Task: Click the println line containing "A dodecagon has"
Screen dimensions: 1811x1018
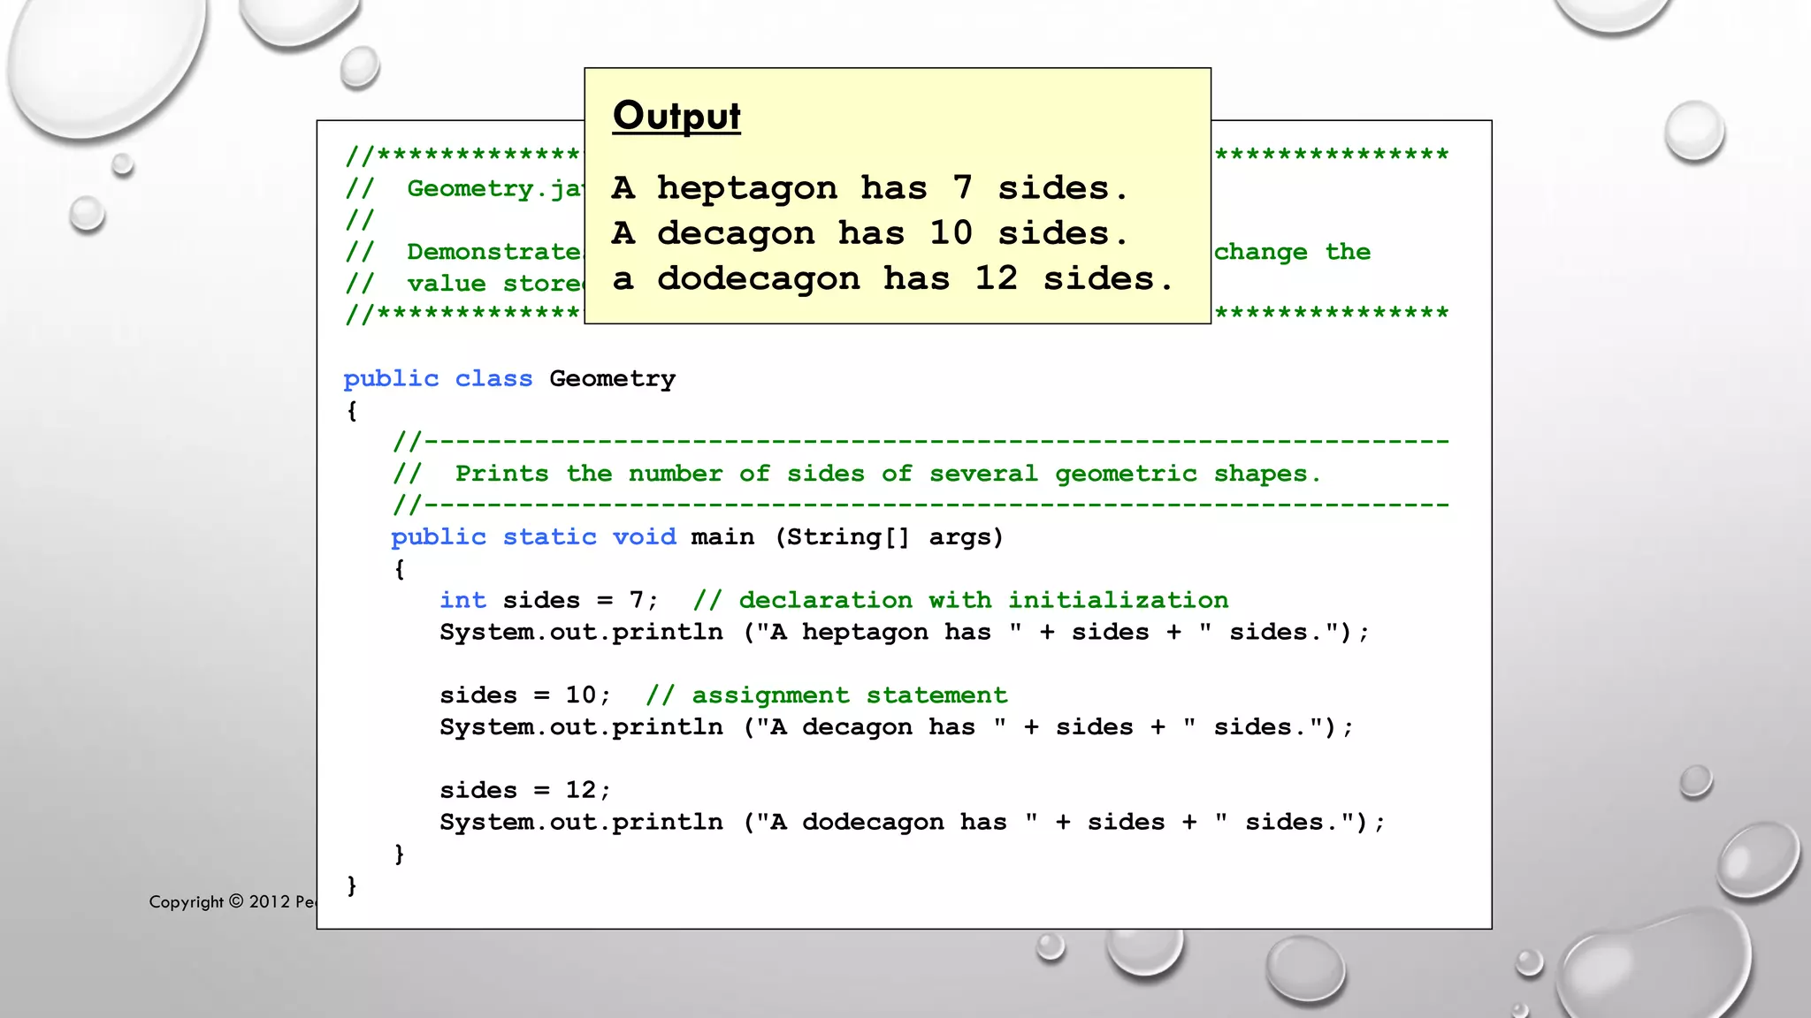Action: coord(913,823)
